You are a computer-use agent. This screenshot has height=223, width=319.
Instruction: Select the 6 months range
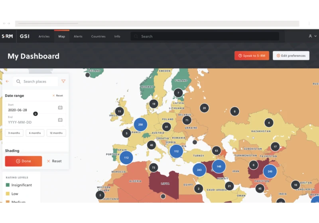35,133
